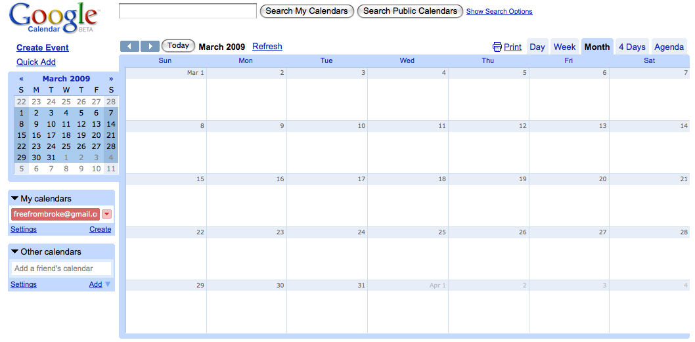Switch to Day view tab
695x342 pixels.
[x=537, y=47]
